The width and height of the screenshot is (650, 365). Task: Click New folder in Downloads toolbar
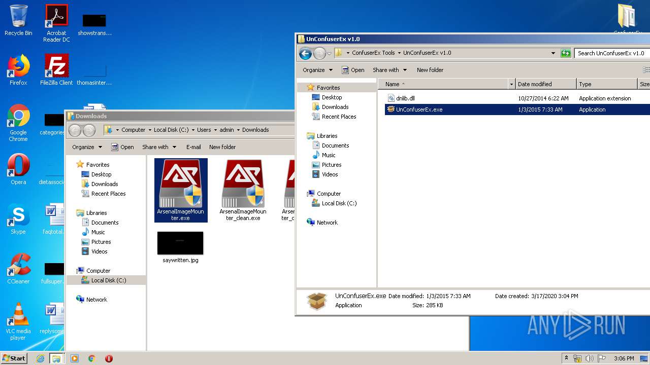point(222,147)
